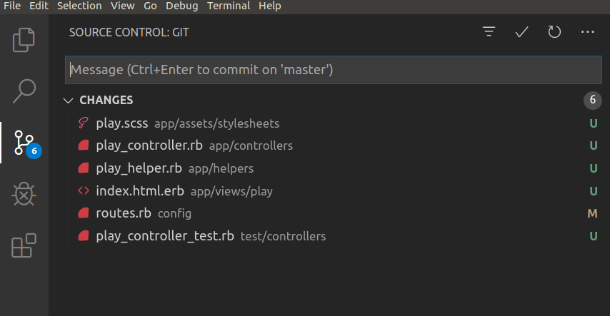Viewport: 610px width, 316px height.
Task: Open the File menu
Action: (x=12, y=6)
